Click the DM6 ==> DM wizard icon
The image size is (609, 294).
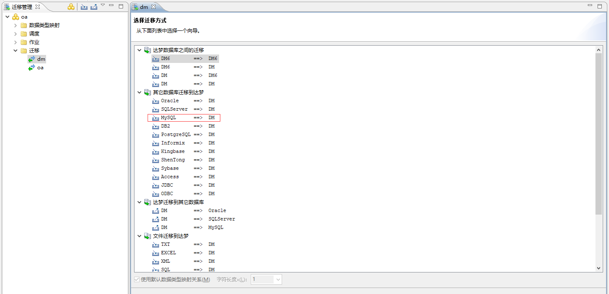pos(156,67)
